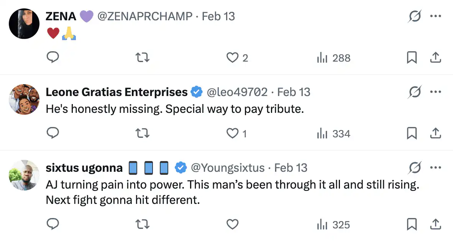Screen dimensions: 453x241
Task: Repost ZENA's tweet
Action: pyautogui.click(x=143, y=58)
